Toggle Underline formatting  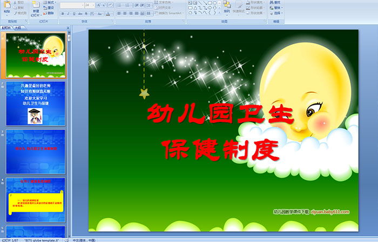[74, 13]
